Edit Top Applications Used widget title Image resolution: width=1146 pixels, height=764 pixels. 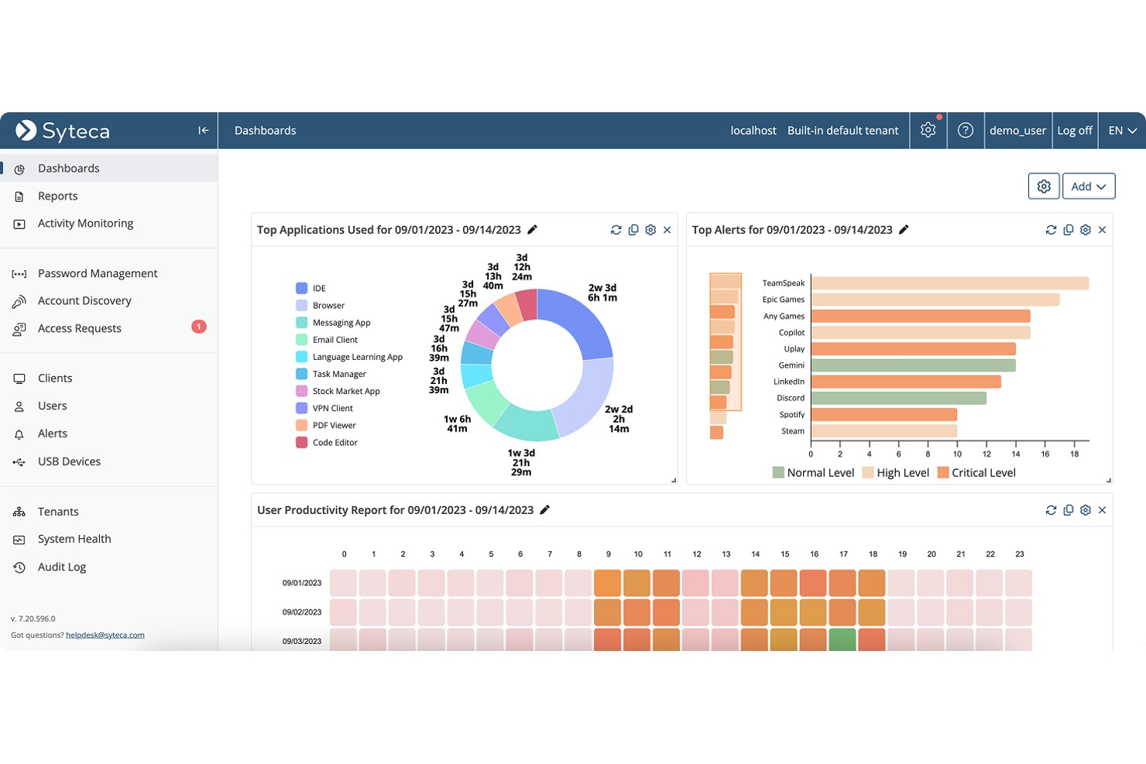(532, 229)
